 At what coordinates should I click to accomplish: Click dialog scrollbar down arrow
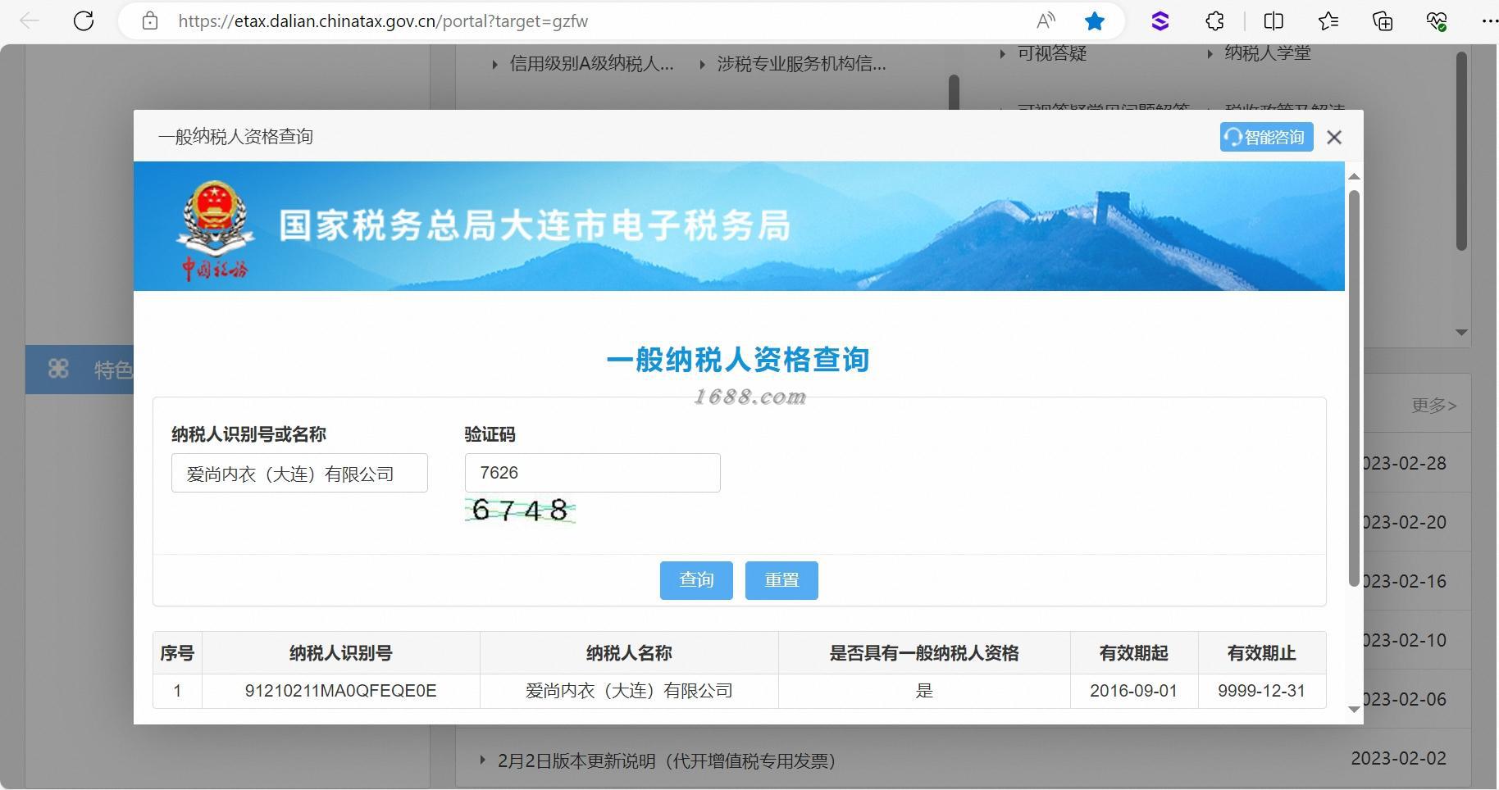[1354, 710]
